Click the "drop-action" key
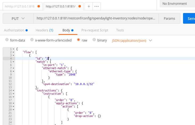 click(x=84, y=116)
